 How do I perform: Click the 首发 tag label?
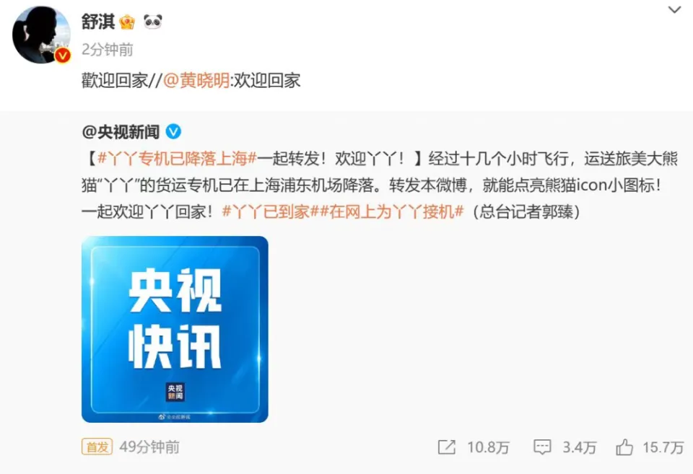[x=97, y=447]
